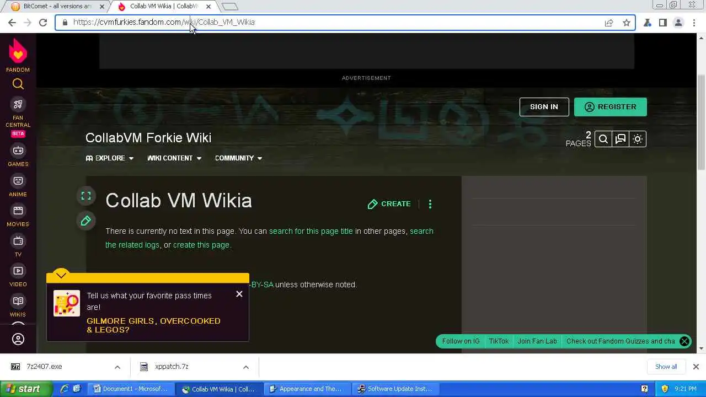
Task: Open a new browser tab
Action: (229, 7)
